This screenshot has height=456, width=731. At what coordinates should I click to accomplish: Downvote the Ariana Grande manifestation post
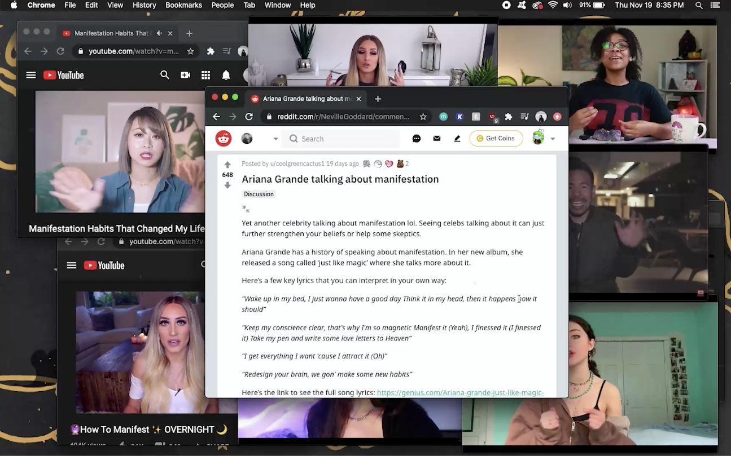tap(227, 185)
